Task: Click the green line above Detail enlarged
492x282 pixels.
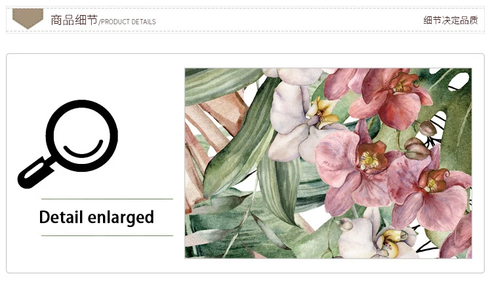Action: [x=107, y=199]
